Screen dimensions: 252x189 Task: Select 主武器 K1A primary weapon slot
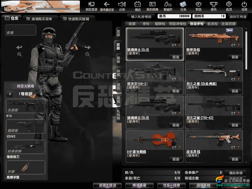coord(25,106)
